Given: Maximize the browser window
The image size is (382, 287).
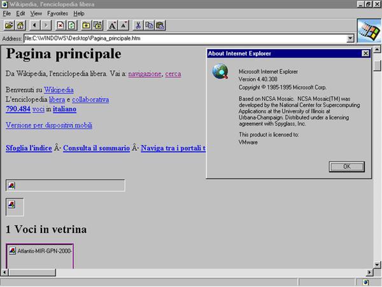Looking at the screenshot, I should tap(369, 4).
